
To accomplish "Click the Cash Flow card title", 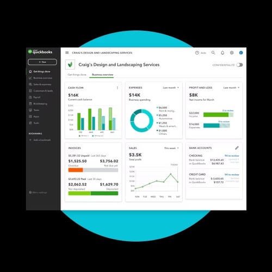I will [x=76, y=88].
